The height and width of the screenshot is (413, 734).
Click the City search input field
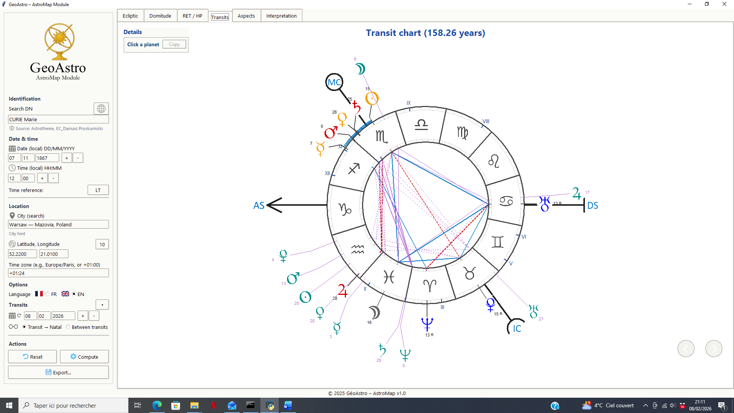(58, 224)
